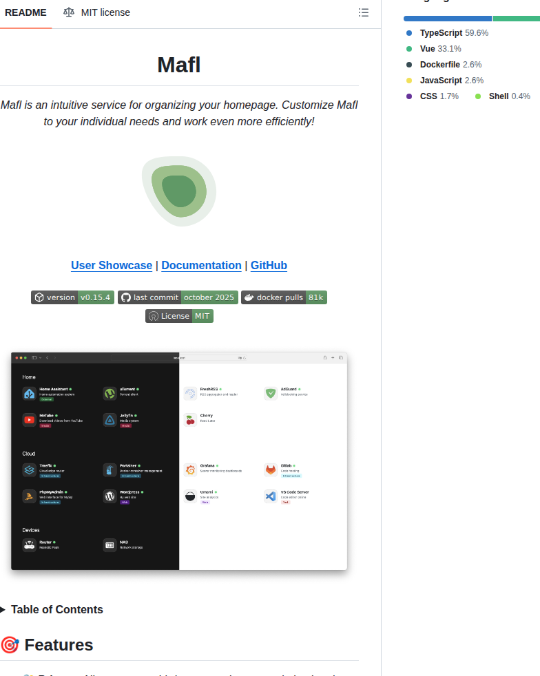Click the Dockerfile 2.6% language entry
Screen dimensions: 540x676
coord(444,65)
